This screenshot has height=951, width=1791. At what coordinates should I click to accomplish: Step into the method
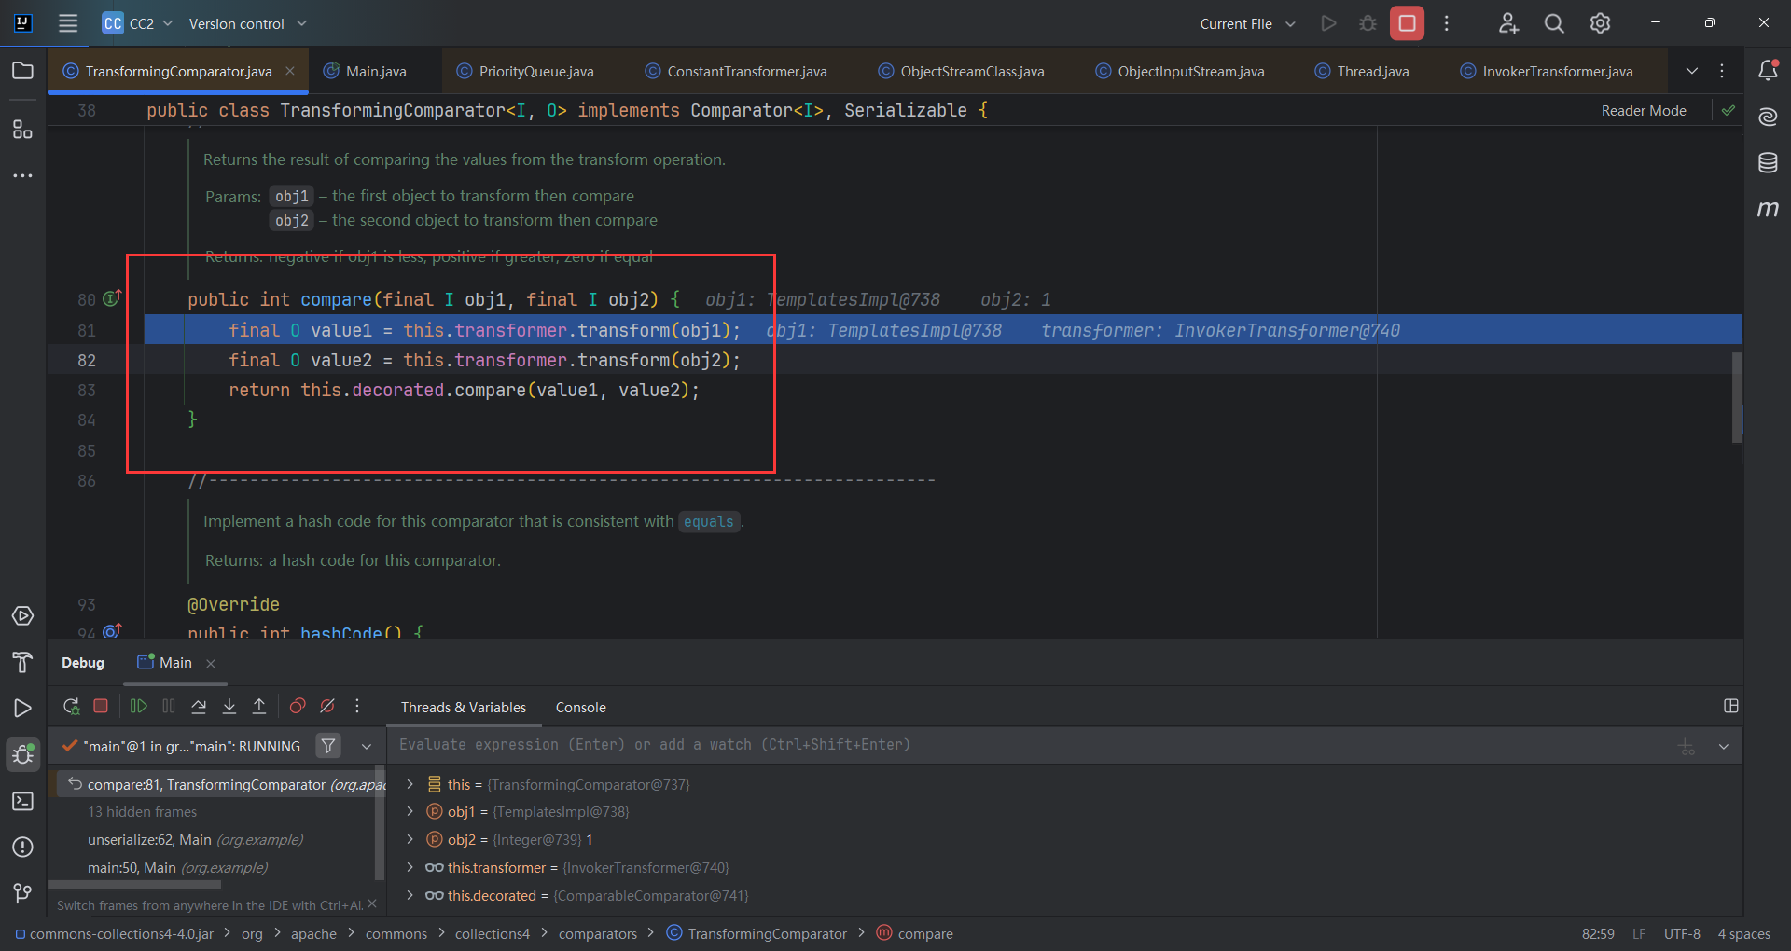(229, 707)
